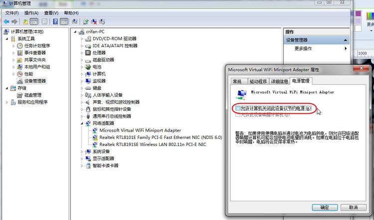This screenshot has height=220, width=374.
Task: Collapse the 网络适配器 device category
Action: point(82,124)
